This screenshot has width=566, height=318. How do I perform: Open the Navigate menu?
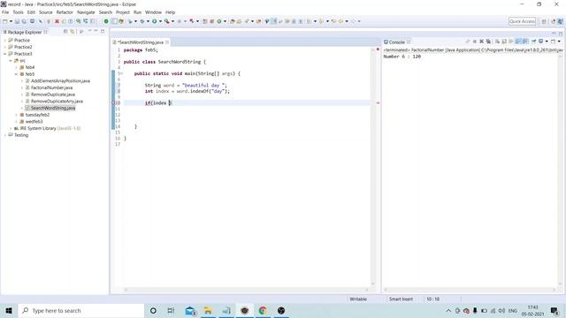pos(86,12)
